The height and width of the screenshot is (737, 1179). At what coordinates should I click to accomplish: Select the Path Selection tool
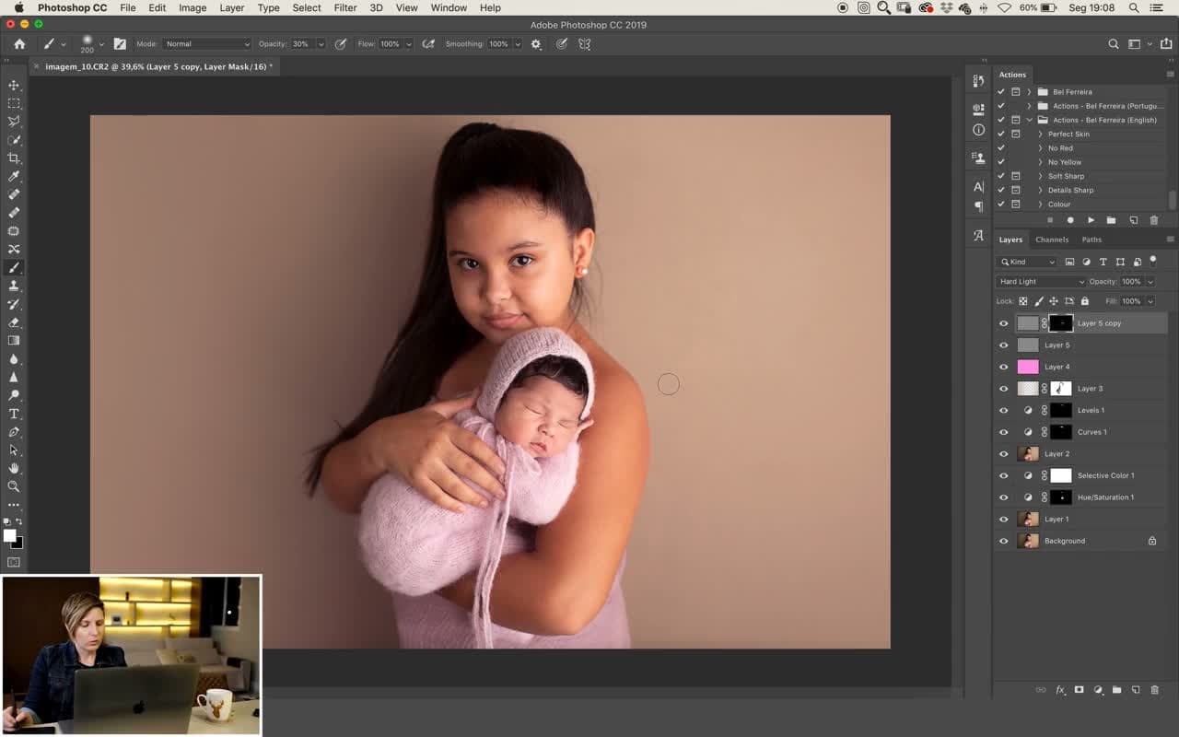click(x=14, y=450)
